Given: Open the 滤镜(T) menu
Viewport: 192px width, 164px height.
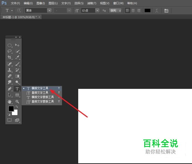Looking at the screenshot, I should 92,3.
